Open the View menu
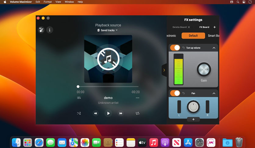 coord(58,2)
